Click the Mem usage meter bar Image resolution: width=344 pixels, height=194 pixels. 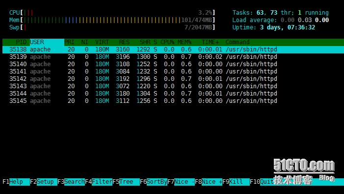pos(112,20)
